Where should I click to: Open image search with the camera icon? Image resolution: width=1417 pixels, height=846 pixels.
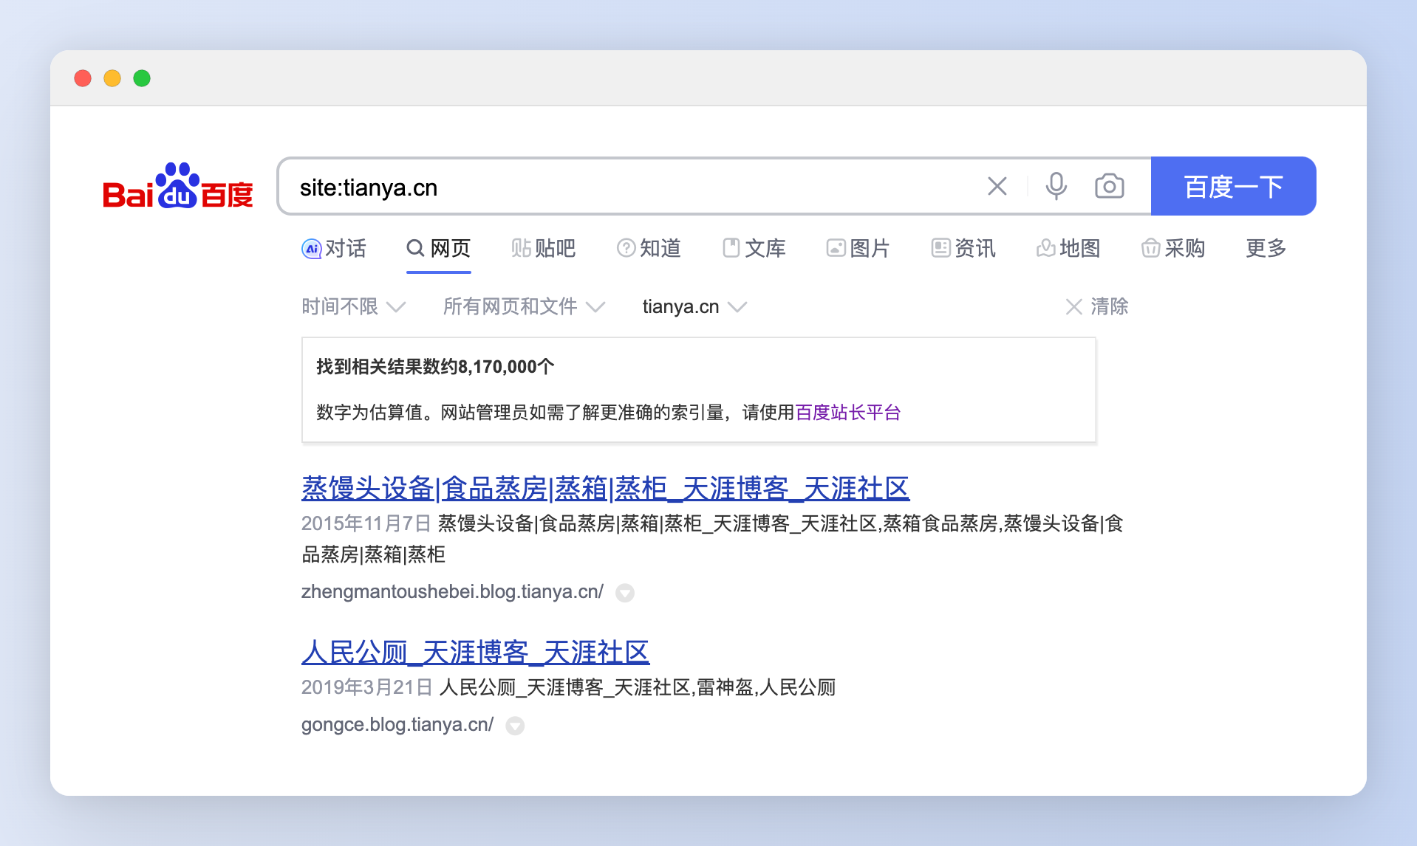(1110, 186)
